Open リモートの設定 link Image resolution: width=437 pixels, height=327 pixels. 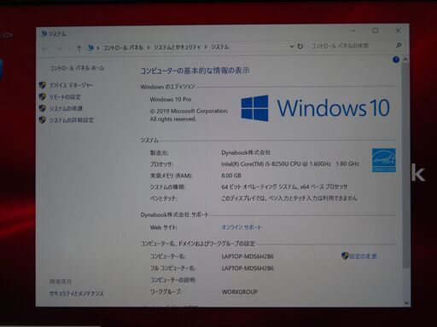(65, 97)
